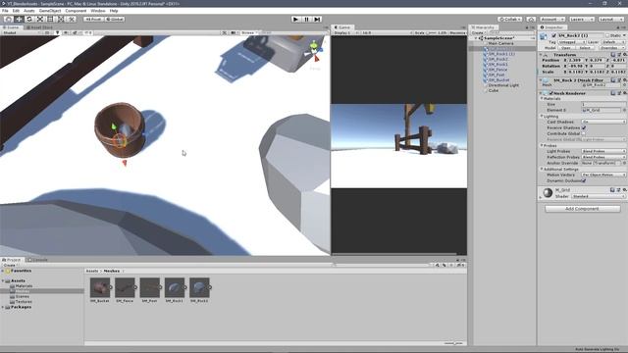
Task: Open the Transform component gear menu
Action: point(625,55)
